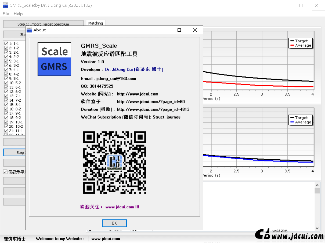Click GMRS_Scale title in About dialog
Viewport: 325px width, 243px height.
click(x=99, y=46)
